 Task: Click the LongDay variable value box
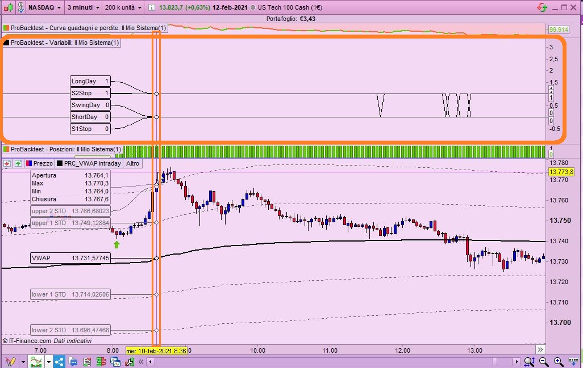click(90, 81)
